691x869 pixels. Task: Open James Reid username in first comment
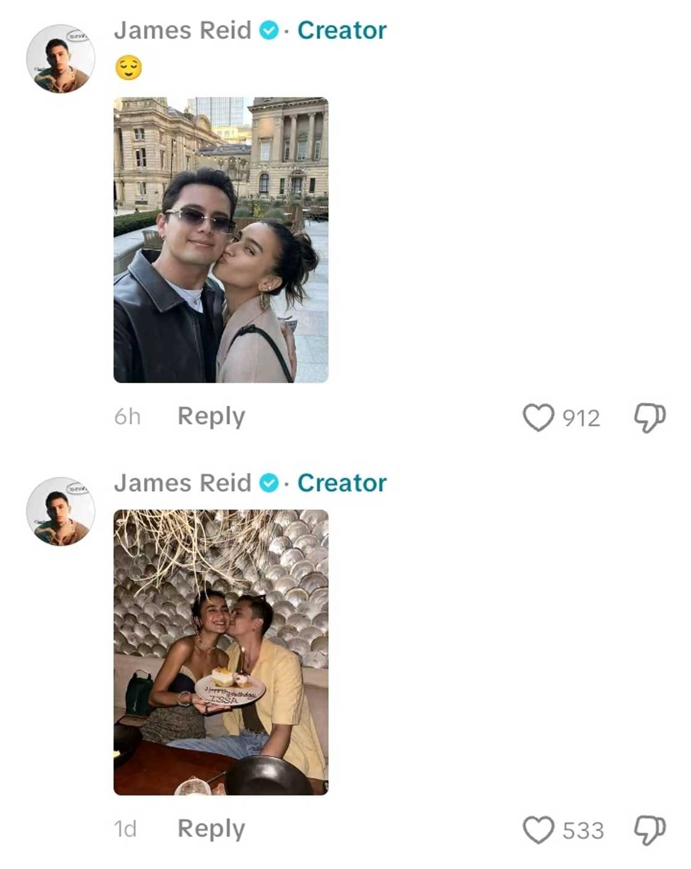click(x=183, y=30)
